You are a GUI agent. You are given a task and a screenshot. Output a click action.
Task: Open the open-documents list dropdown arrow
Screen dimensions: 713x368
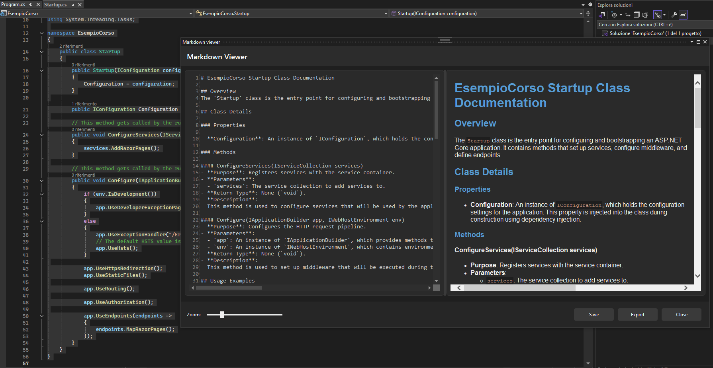[x=583, y=5]
